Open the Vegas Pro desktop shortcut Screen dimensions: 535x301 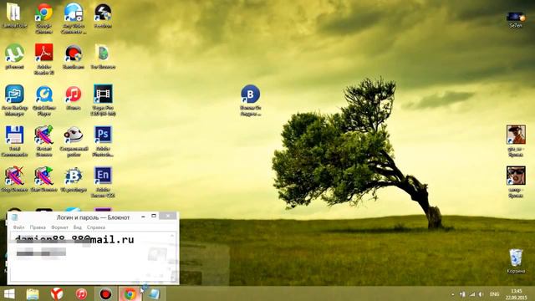tap(103, 99)
